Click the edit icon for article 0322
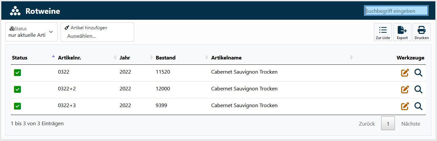Viewport: 437px width, 141px height. point(405,73)
